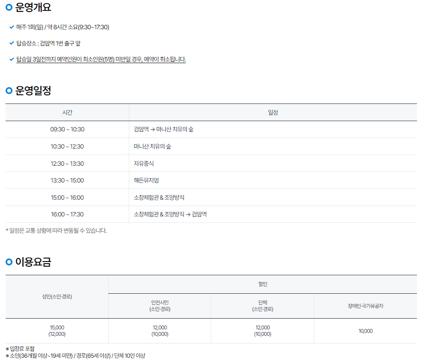Click the 자유중식 schedule cell
This screenshot has height=362, width=426.
273,164
